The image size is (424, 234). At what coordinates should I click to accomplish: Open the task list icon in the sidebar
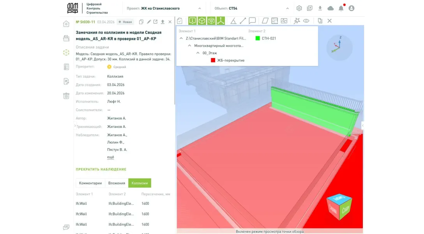click(66, 67)
